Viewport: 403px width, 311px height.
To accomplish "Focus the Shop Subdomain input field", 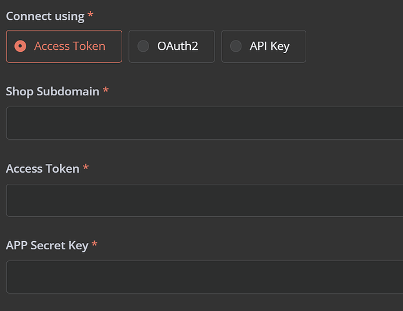I will [205, 123].
